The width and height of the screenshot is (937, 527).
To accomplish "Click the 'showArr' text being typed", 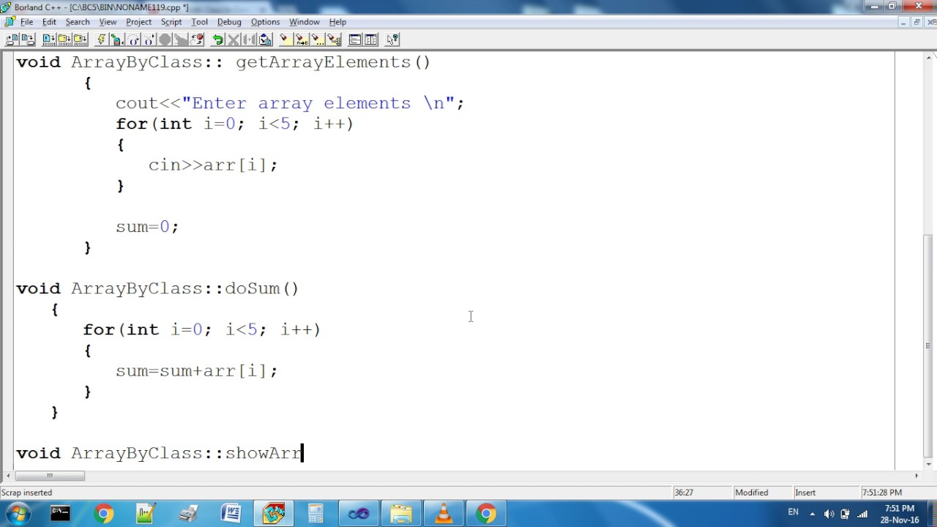I will pos(264,453).
